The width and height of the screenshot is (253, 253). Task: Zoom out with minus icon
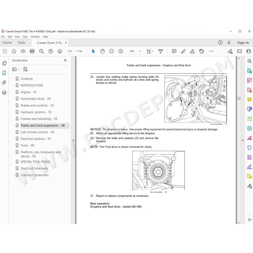tap(111, 51)
